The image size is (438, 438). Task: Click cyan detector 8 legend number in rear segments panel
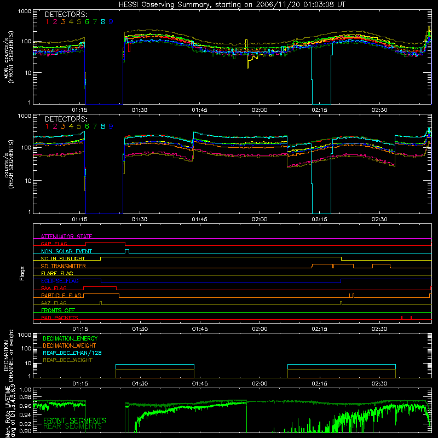point(103,126)
